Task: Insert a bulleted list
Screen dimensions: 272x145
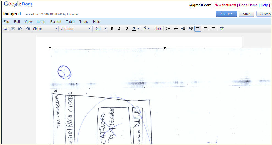Action: [x=176, y=29]
